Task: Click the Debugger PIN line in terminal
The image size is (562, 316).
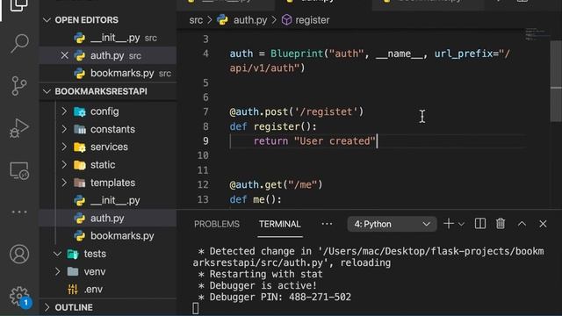Action: (x=275, y=297)
